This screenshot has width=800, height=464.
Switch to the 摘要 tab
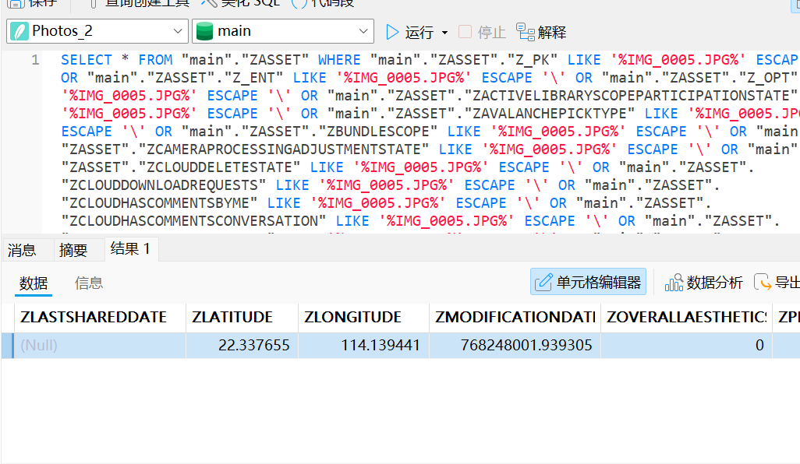(73, 250)
